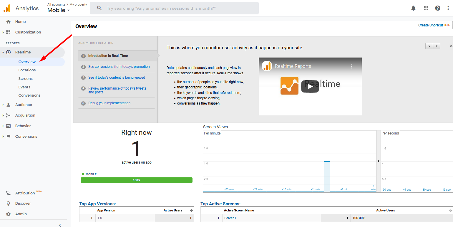Click the green MOBILE 100% bar
Image resolution: width=453 pixels, height=227 pixels.
[137, 180]
